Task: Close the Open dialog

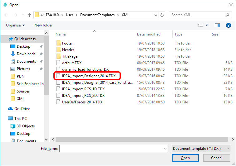Action: [x=231, y=5]
